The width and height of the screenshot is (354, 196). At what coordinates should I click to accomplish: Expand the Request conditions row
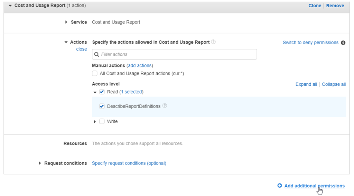[40, 163]
